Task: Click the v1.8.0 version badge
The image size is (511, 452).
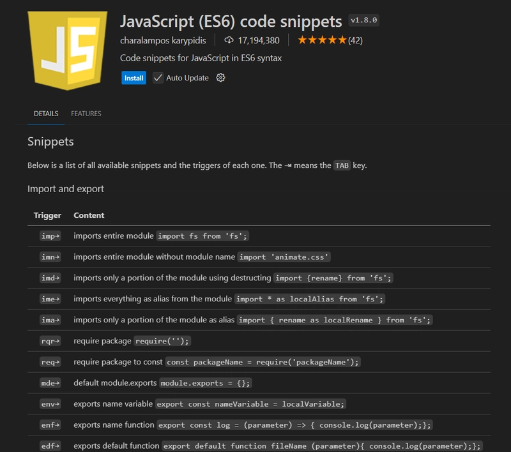Action: 363,20
